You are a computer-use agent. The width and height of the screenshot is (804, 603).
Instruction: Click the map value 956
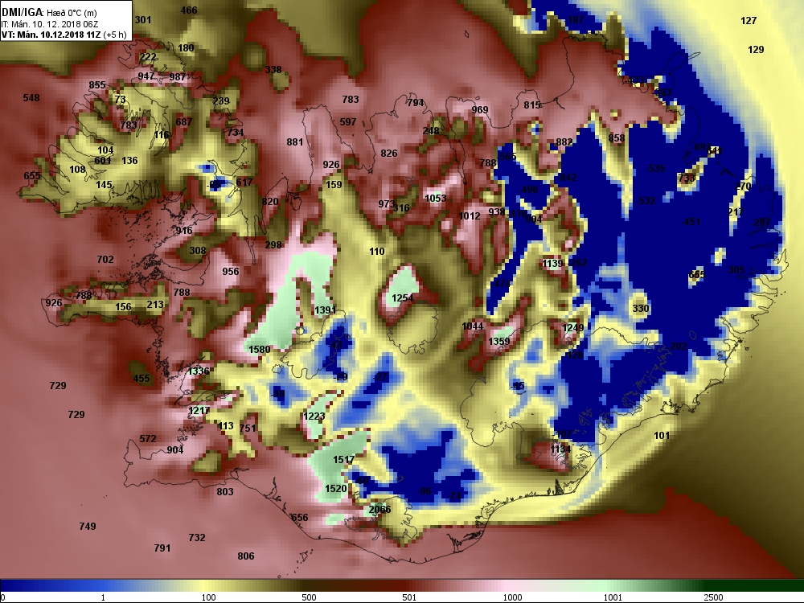click(231, 271)
